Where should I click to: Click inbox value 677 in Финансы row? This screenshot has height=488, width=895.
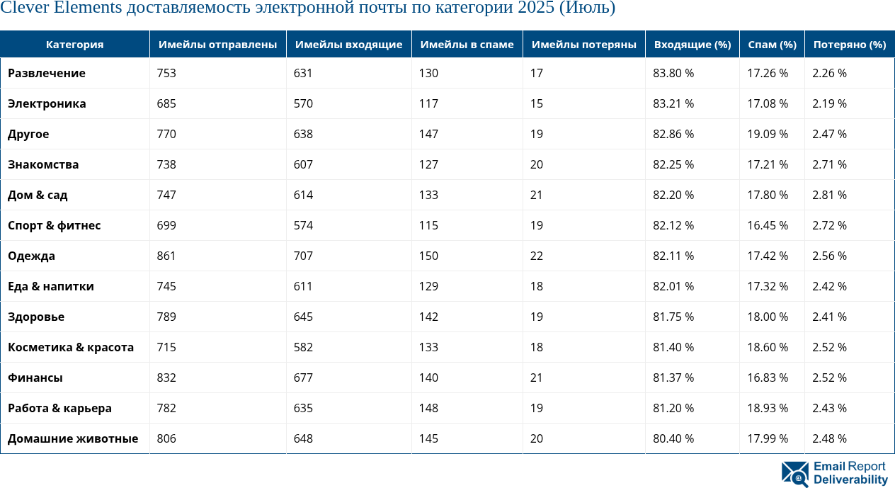click(x=303, y=378)
